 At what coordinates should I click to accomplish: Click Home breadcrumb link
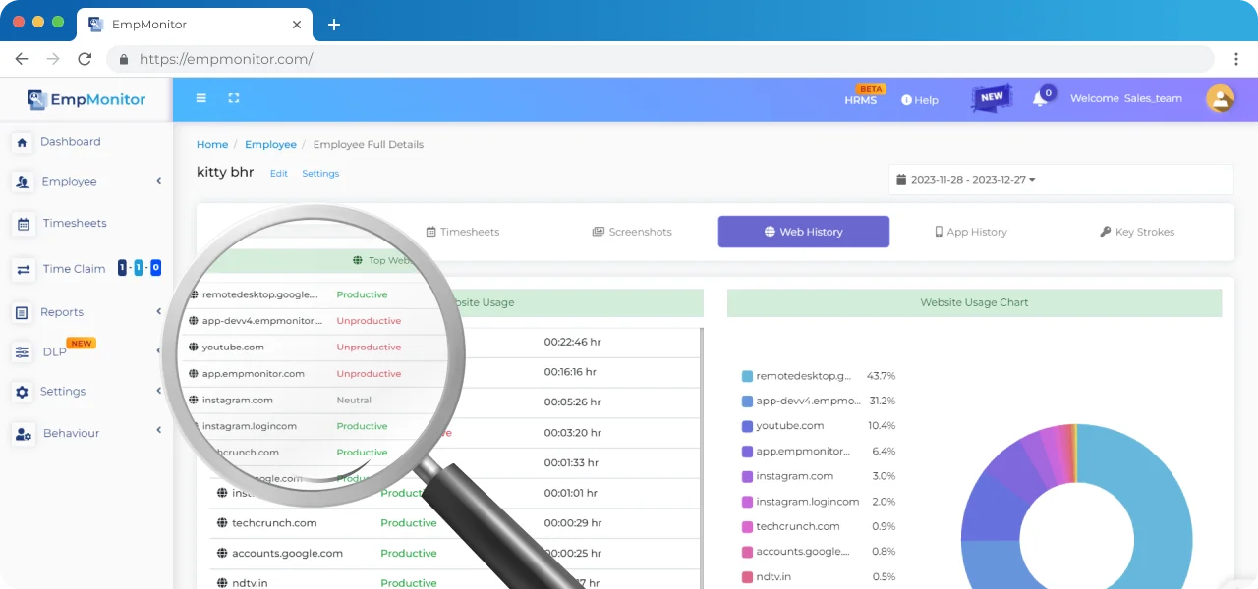tap(212, 144)
